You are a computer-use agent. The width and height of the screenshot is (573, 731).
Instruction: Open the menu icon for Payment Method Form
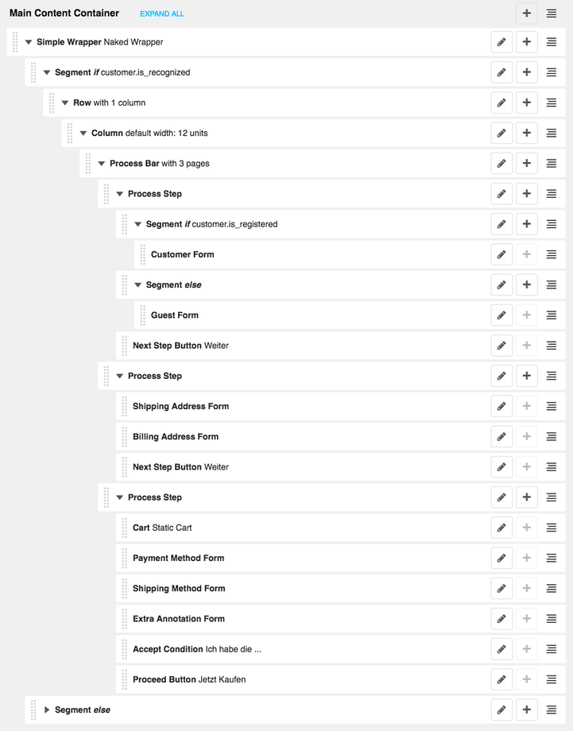(x=551, y=558)
